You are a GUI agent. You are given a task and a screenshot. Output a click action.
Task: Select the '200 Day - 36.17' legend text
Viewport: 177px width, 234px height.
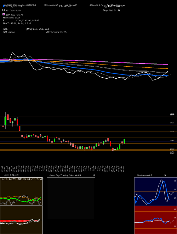(14, 15)
